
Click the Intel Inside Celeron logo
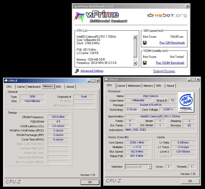coord(186,102)
